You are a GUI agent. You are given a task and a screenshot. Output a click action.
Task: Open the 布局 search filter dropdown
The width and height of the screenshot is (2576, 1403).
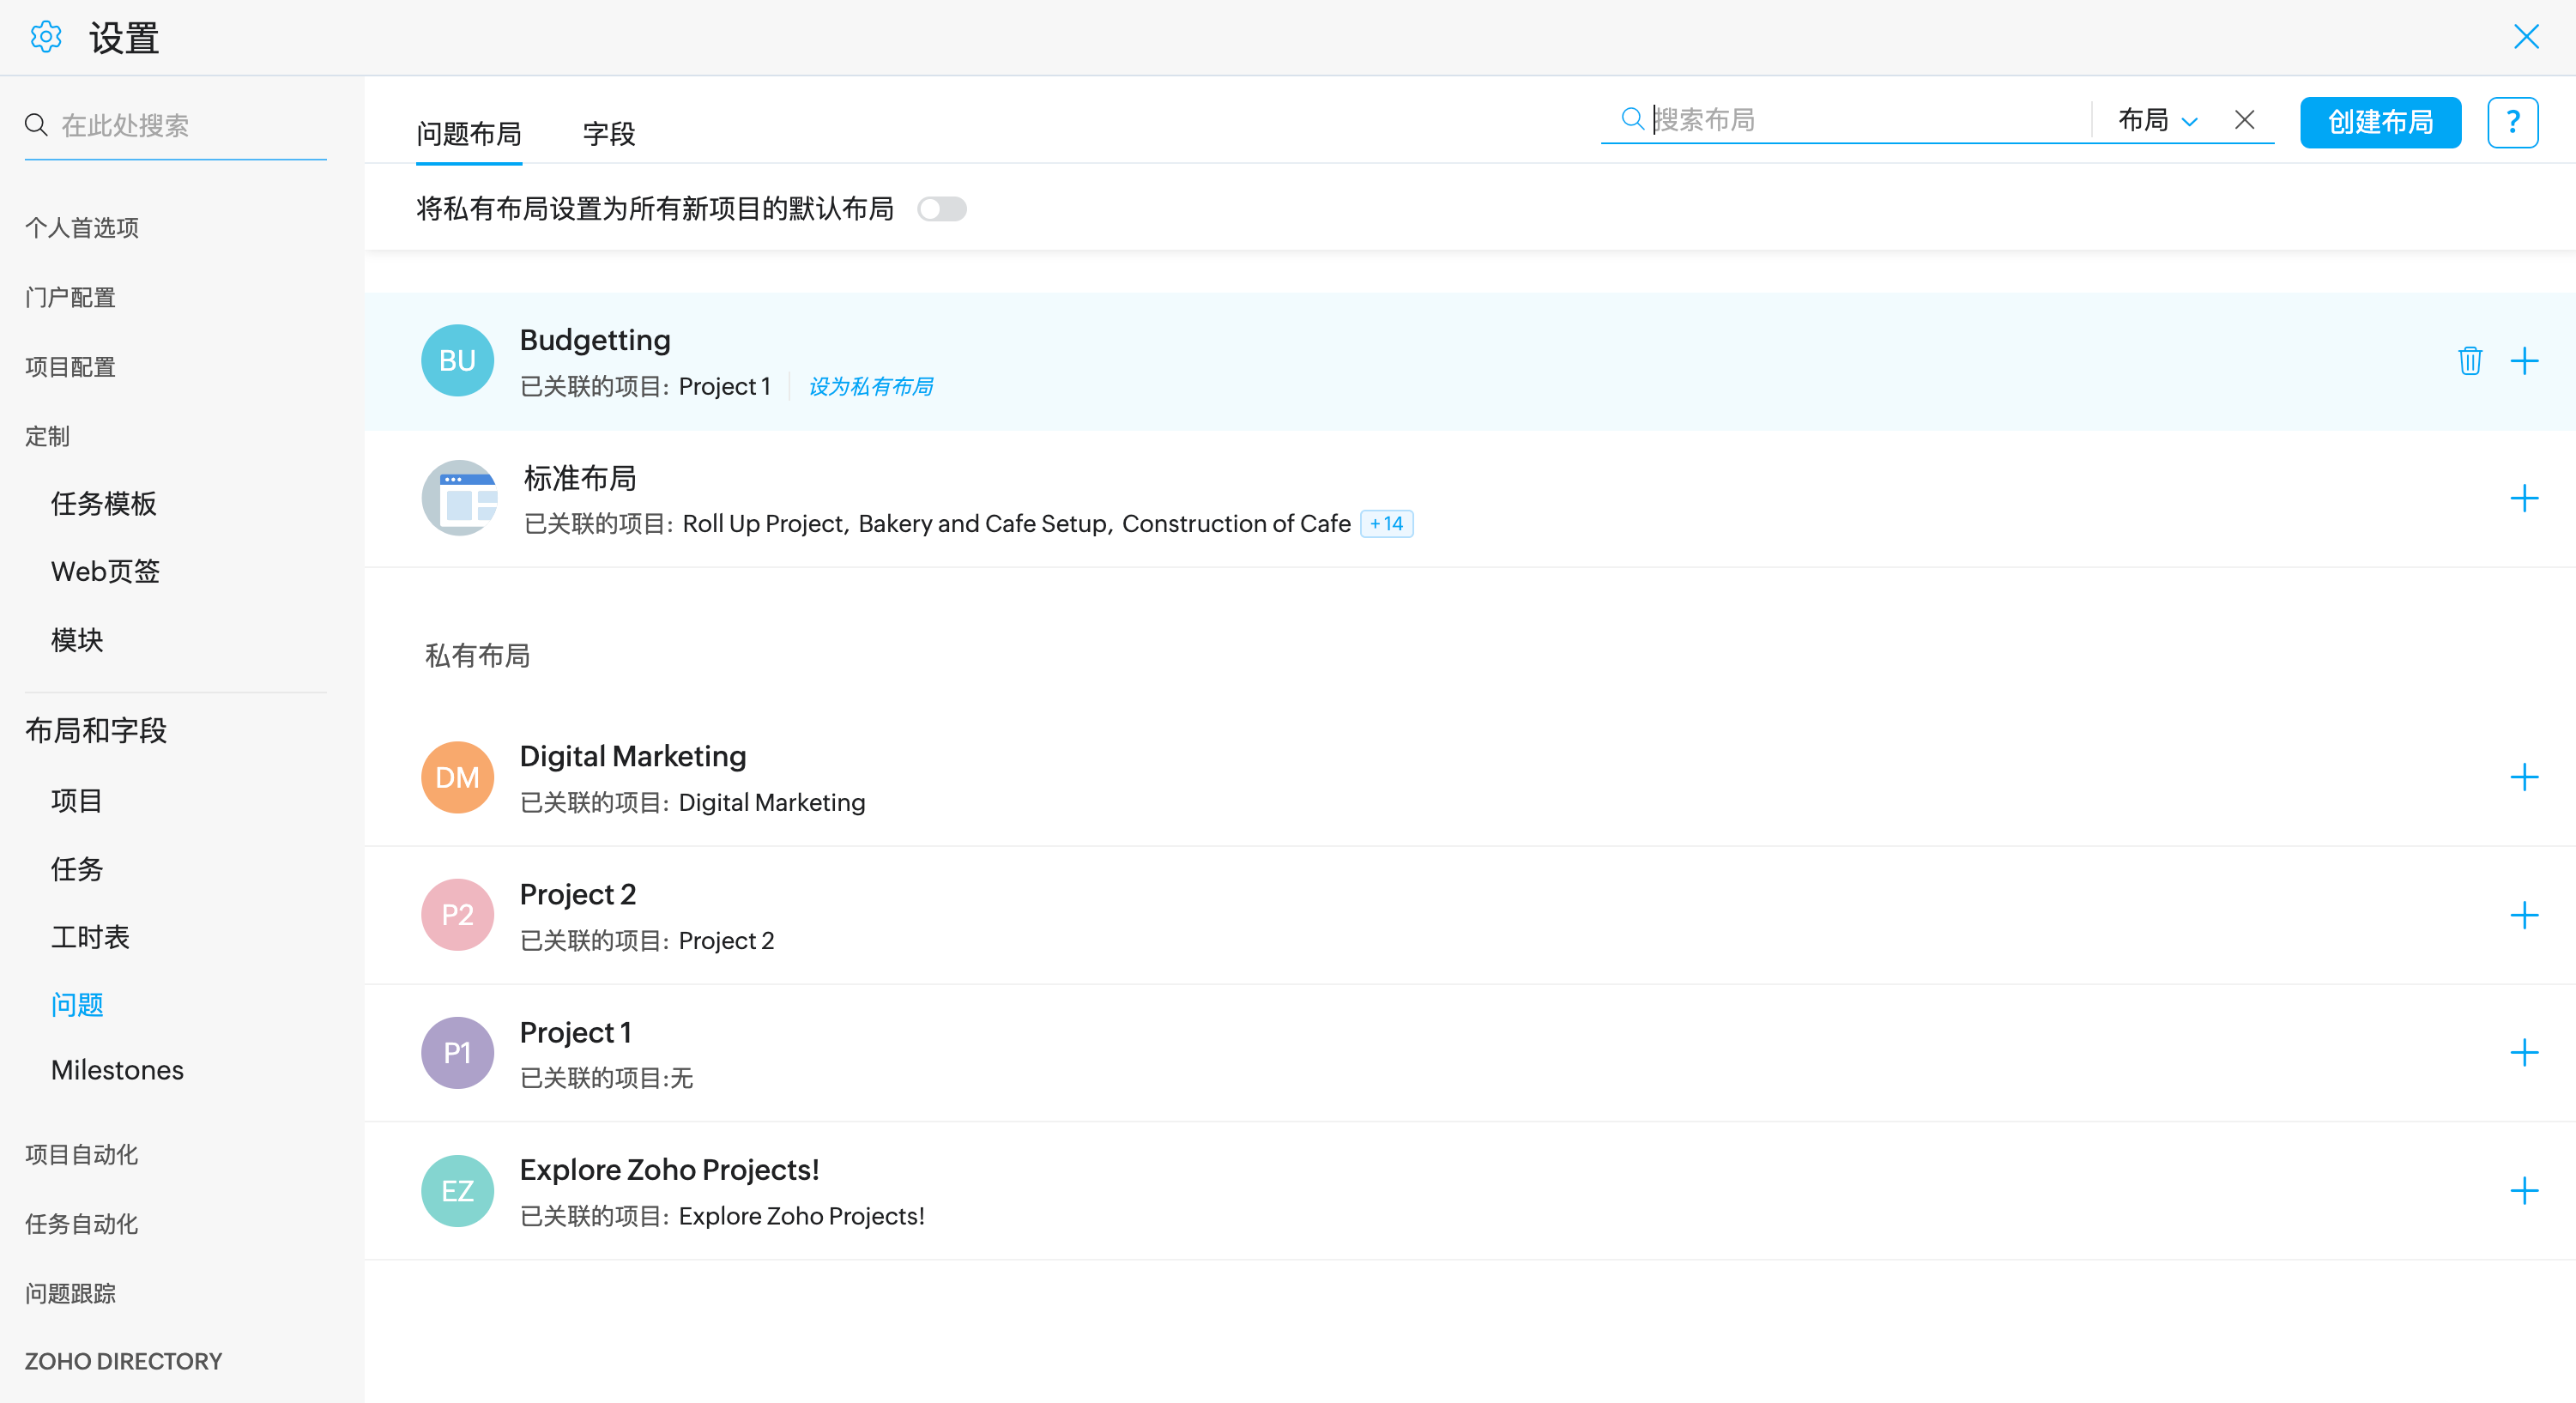click(2157, 120)
